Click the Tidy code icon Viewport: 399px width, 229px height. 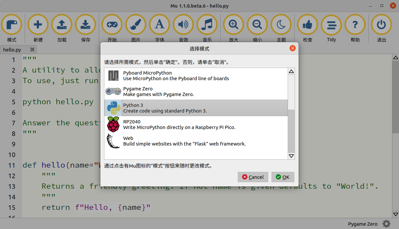331,25
